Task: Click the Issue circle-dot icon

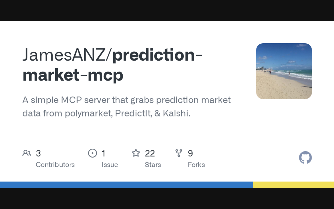Action: click(x=92, y=153)
